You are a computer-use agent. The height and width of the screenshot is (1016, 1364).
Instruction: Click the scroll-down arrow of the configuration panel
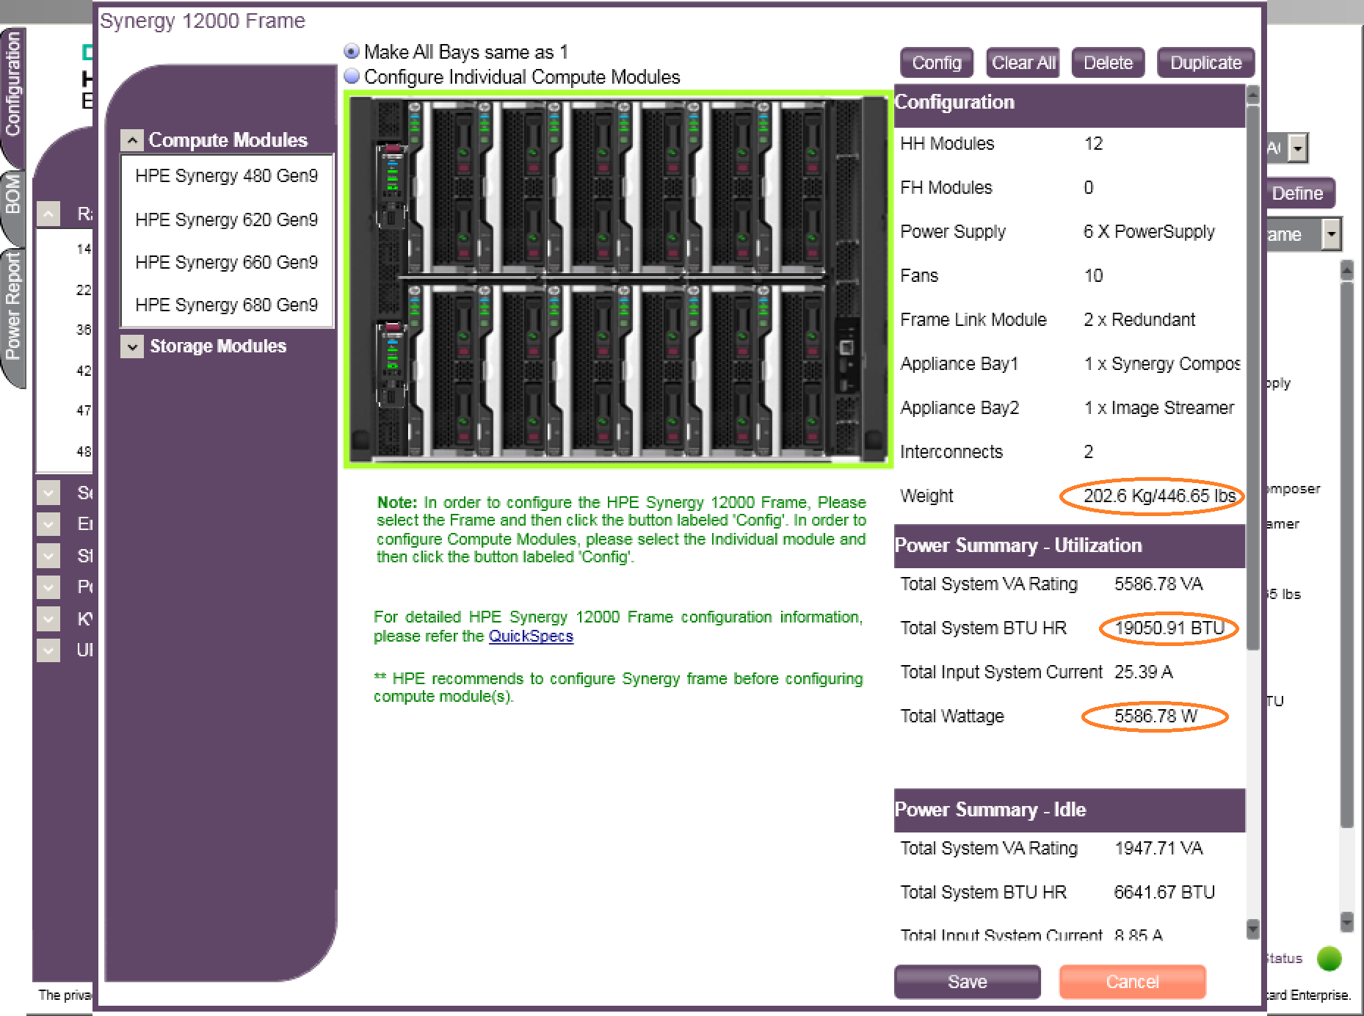tap(1253, 928)
